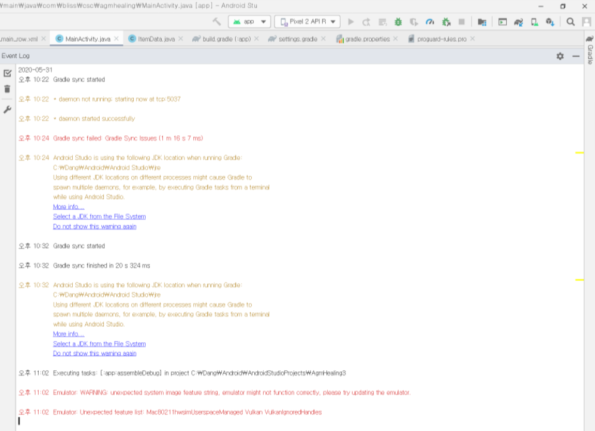Click the user account avatar icon
The height and width of the screenshot is (431, 595).
(587, 22)
